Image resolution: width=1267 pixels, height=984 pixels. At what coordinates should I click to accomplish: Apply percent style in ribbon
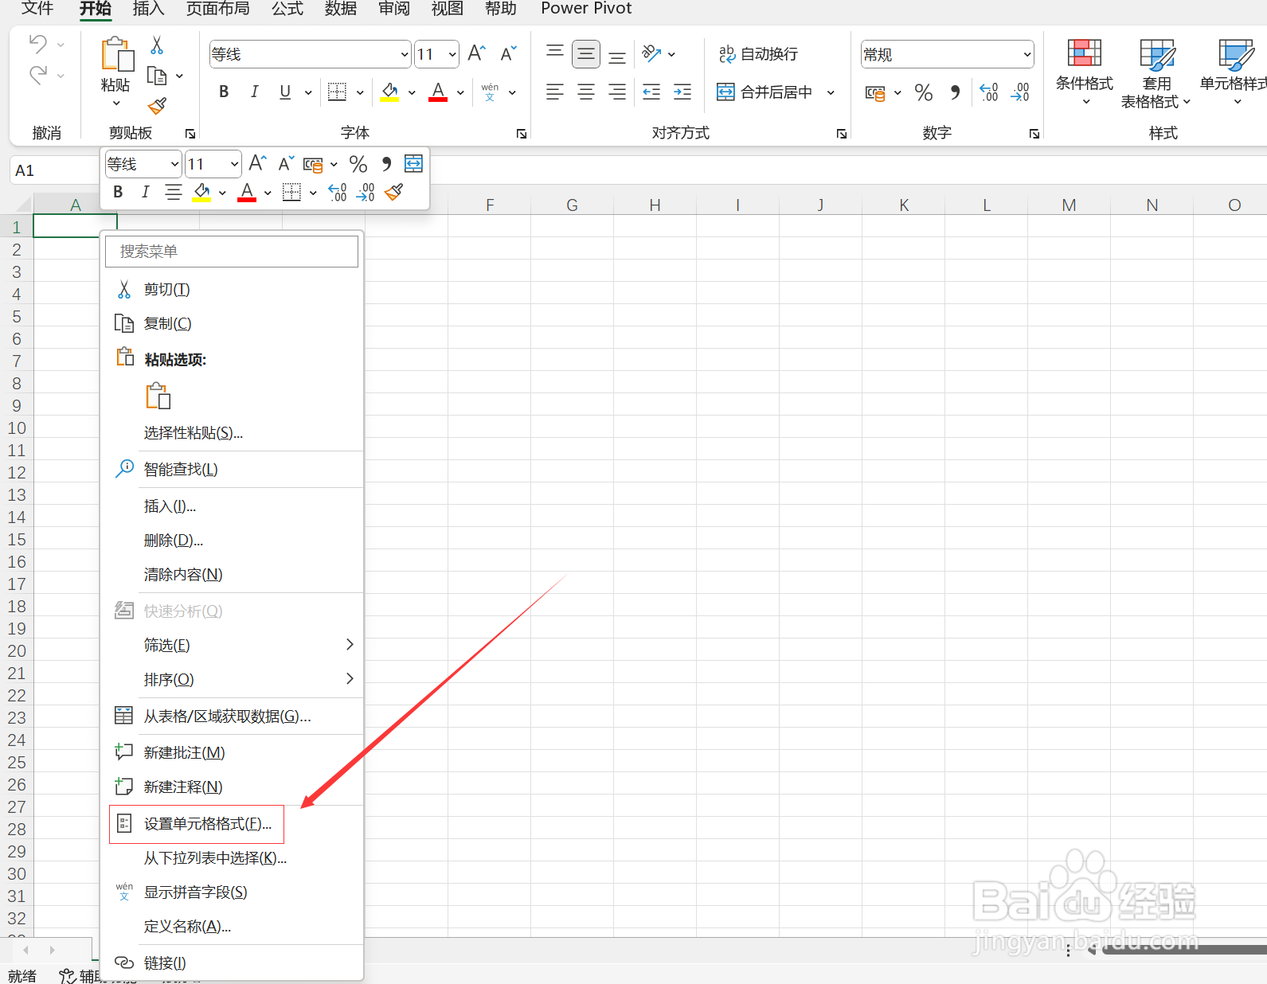(924, 93)
